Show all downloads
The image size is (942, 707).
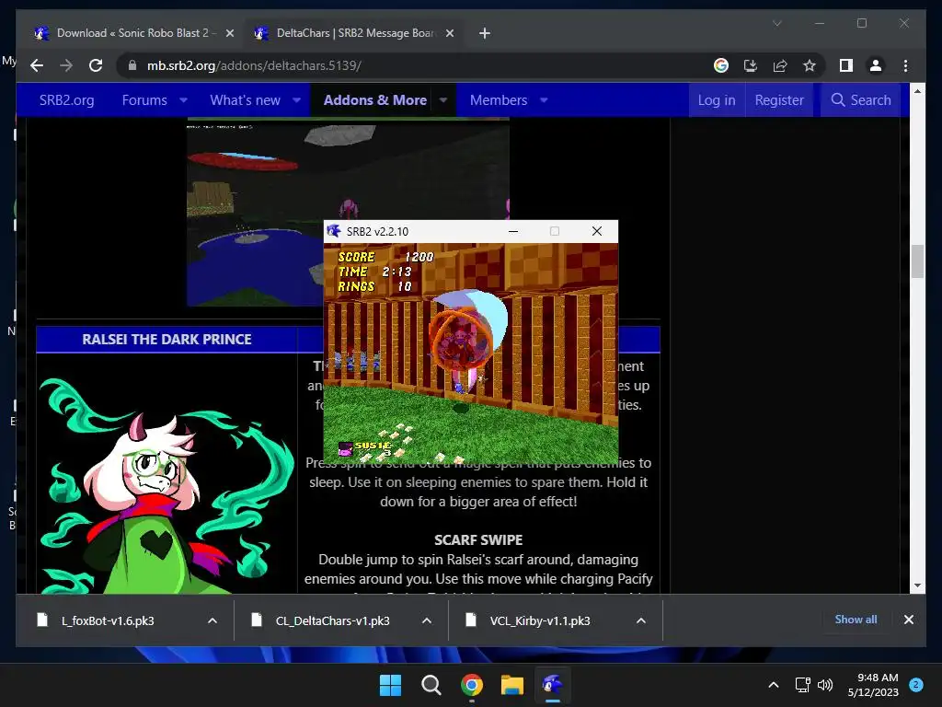click(x=856, y=620)
